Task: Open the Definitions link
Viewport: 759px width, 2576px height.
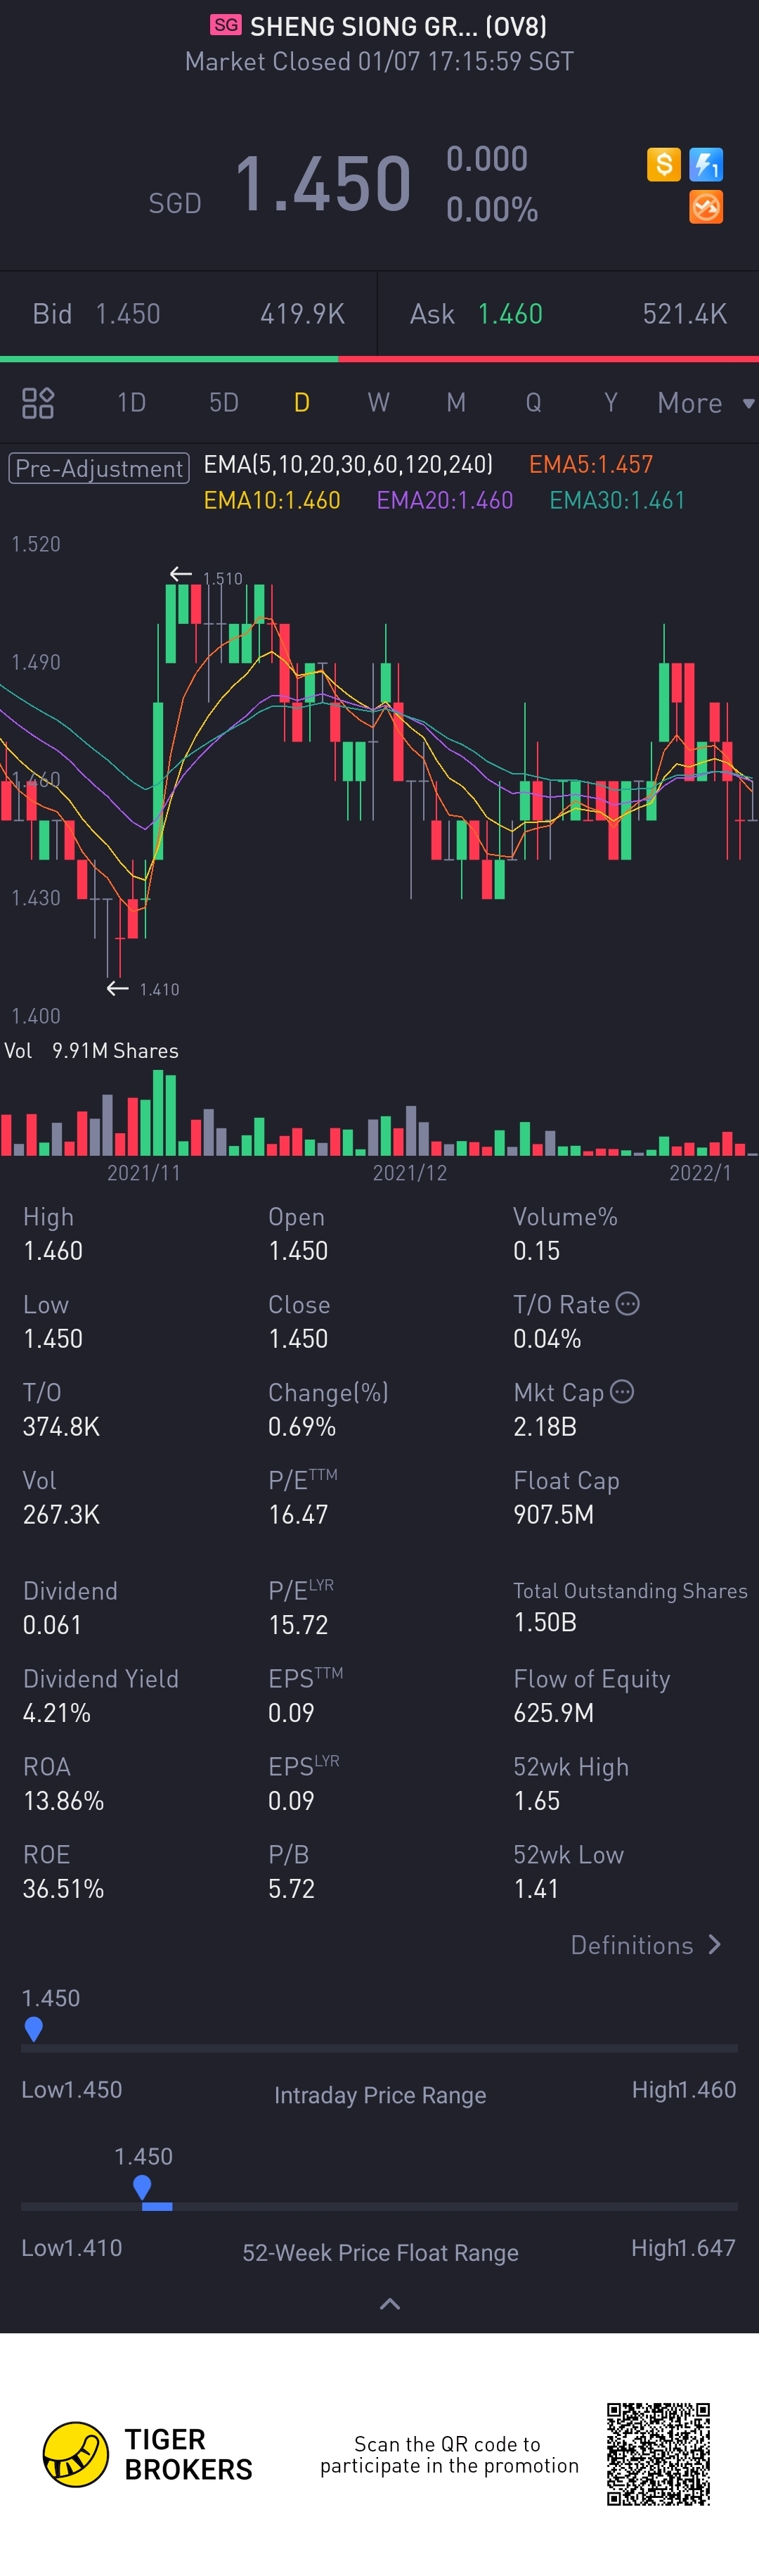Action: [645, 1945]
